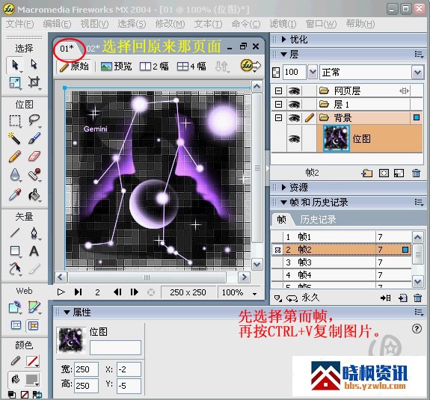The image size is (430, 400).
Task: Open the zoom level 100% dropdown
Action: (x=255, y=294)
